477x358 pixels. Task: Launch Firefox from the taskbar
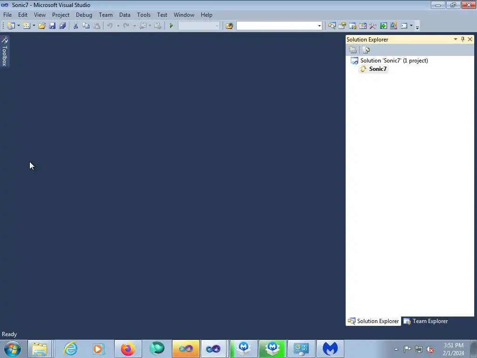tap(128, 349)
